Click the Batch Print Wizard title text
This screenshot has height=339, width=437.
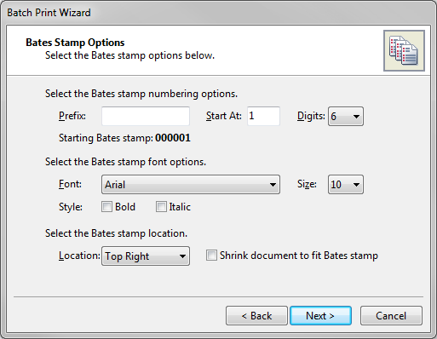[x=49, y=13]
